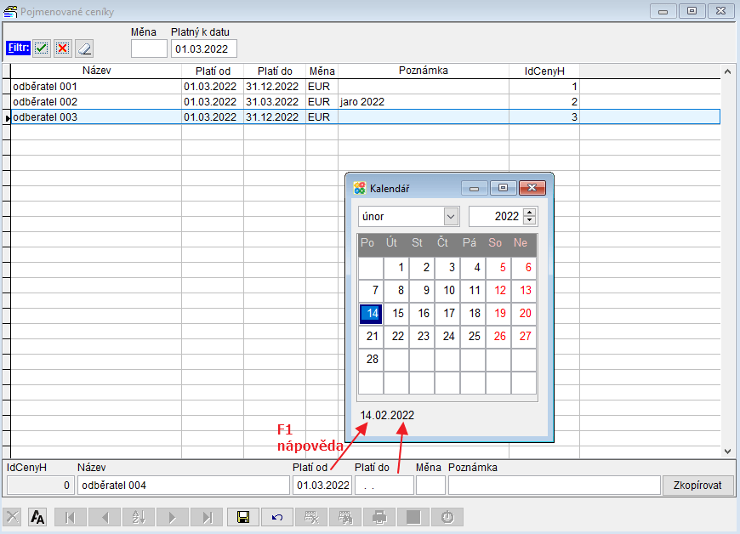Decrease the calendar year with the down arrow
Screen dimensions: 740x534
(530, 220)
